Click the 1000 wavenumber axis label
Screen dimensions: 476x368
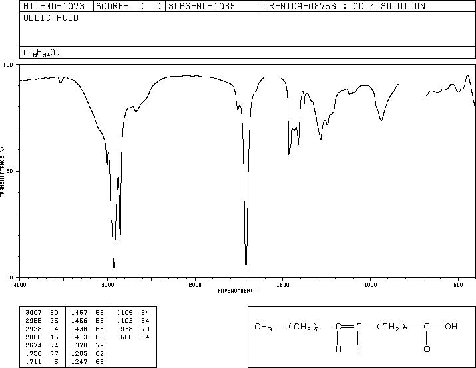click(371, 285)
